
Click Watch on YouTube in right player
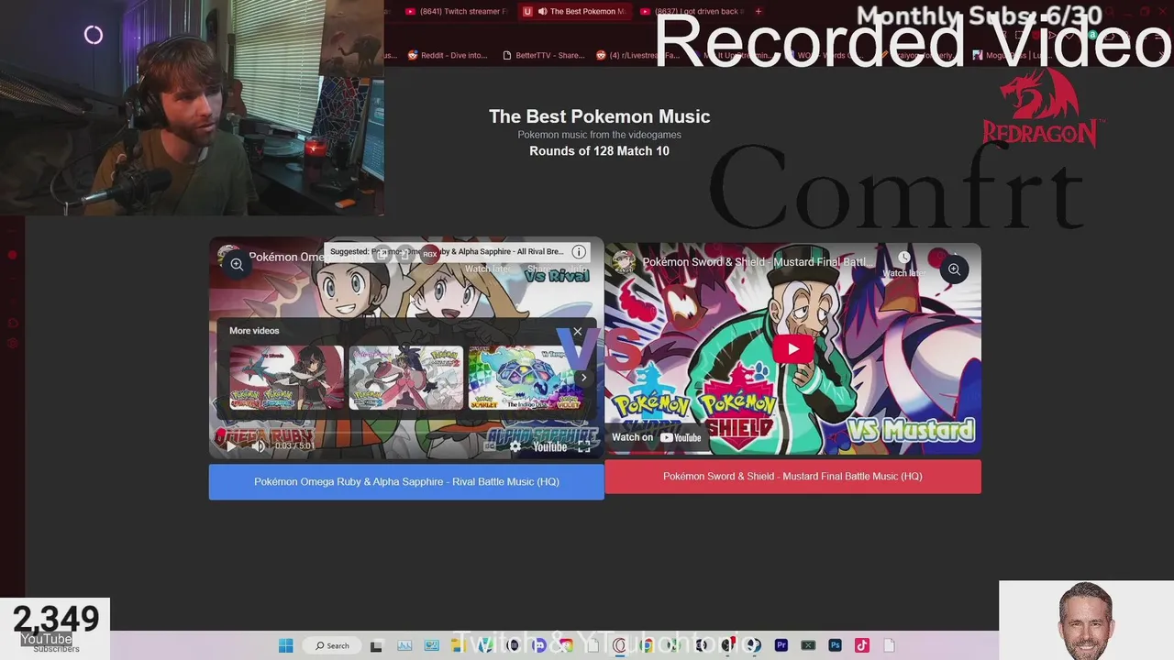(656, 437)
